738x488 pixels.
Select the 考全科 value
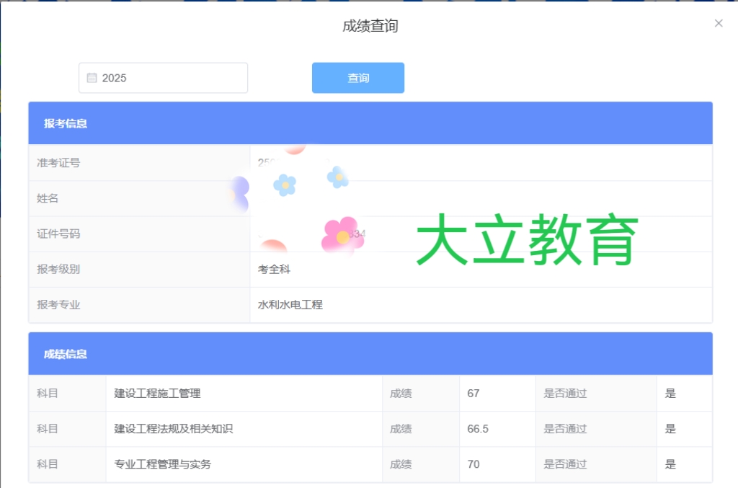tap(274, 269)
